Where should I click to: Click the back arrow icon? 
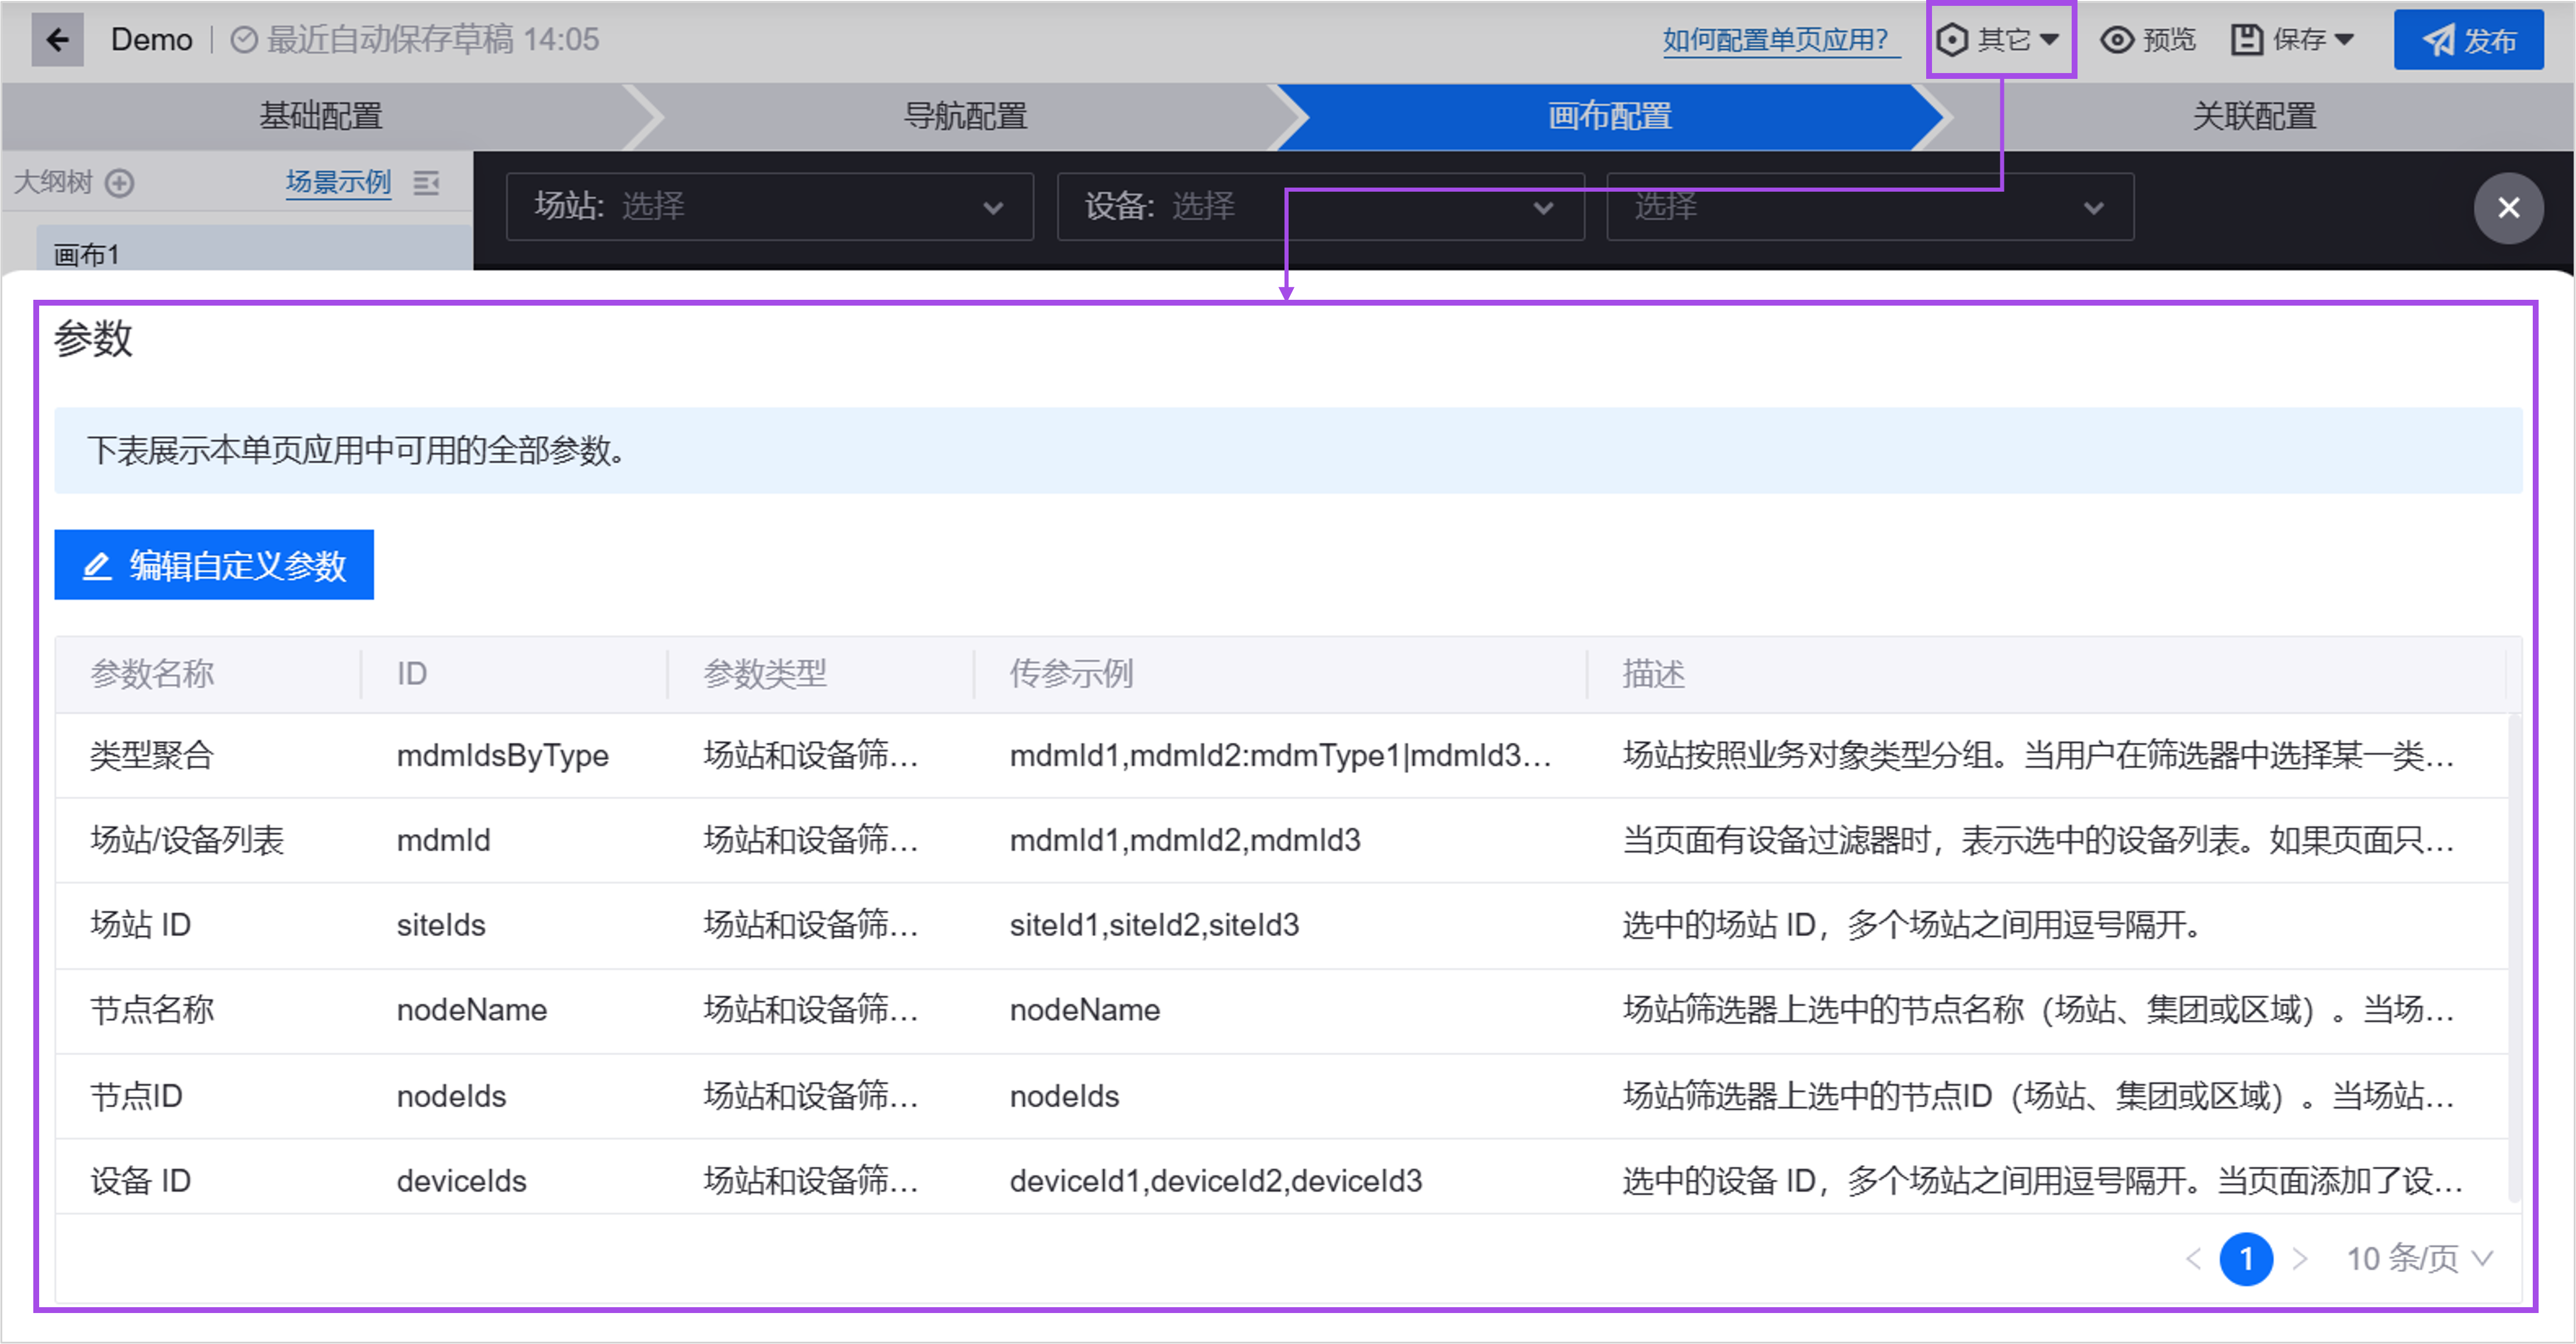click(57, 40)
